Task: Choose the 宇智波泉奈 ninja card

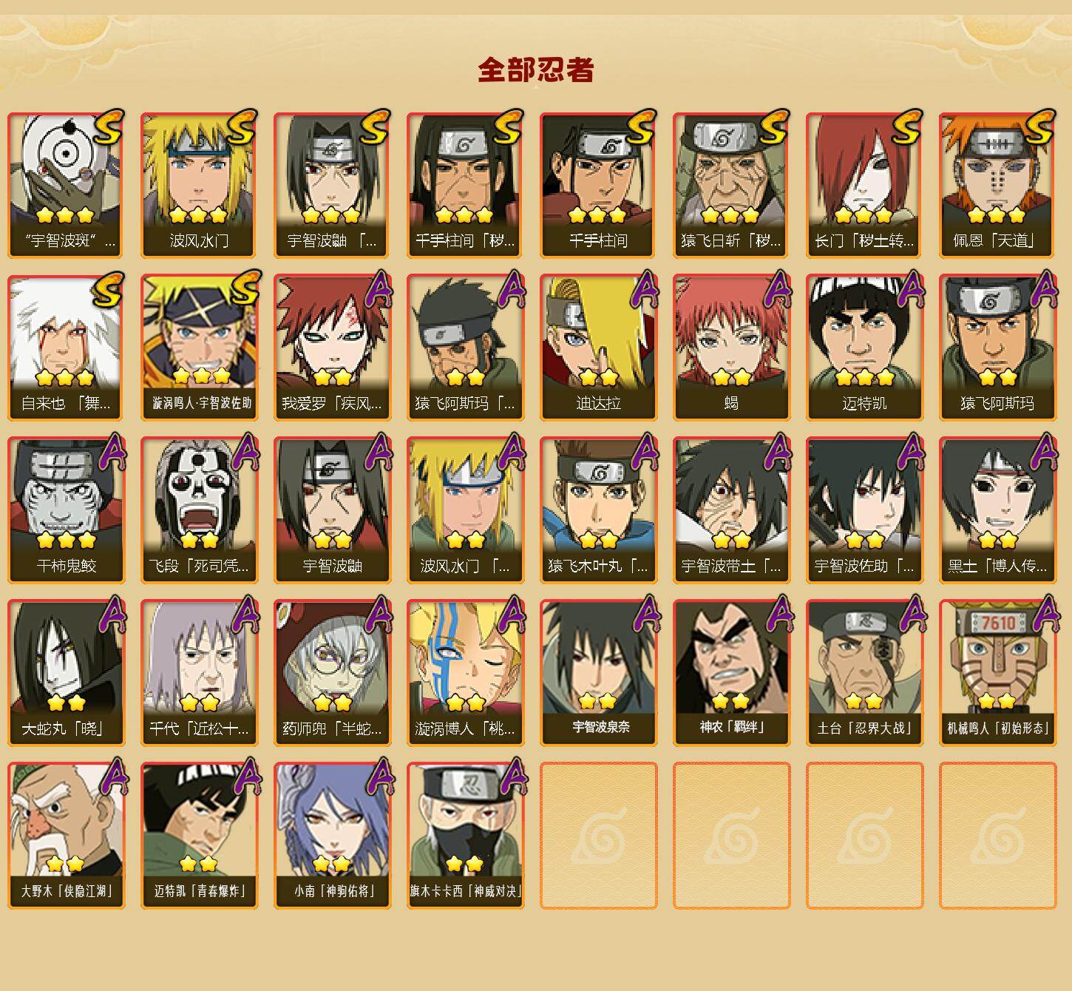Action: coord(598,673)
